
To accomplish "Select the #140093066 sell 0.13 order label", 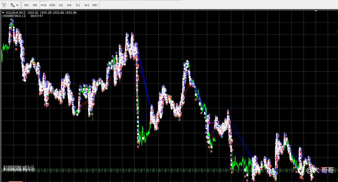I will [19, 167].
